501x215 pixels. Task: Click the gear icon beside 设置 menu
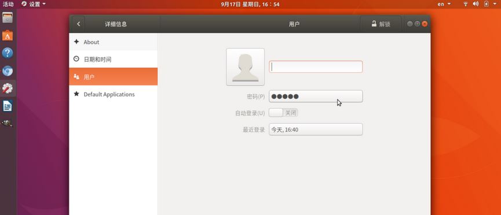point(24,4)
